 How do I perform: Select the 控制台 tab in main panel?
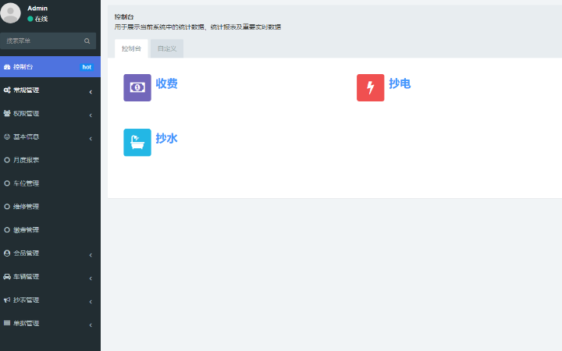131,48
